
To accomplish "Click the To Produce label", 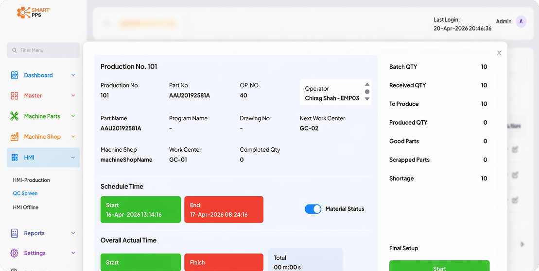I will coord(404,104).
